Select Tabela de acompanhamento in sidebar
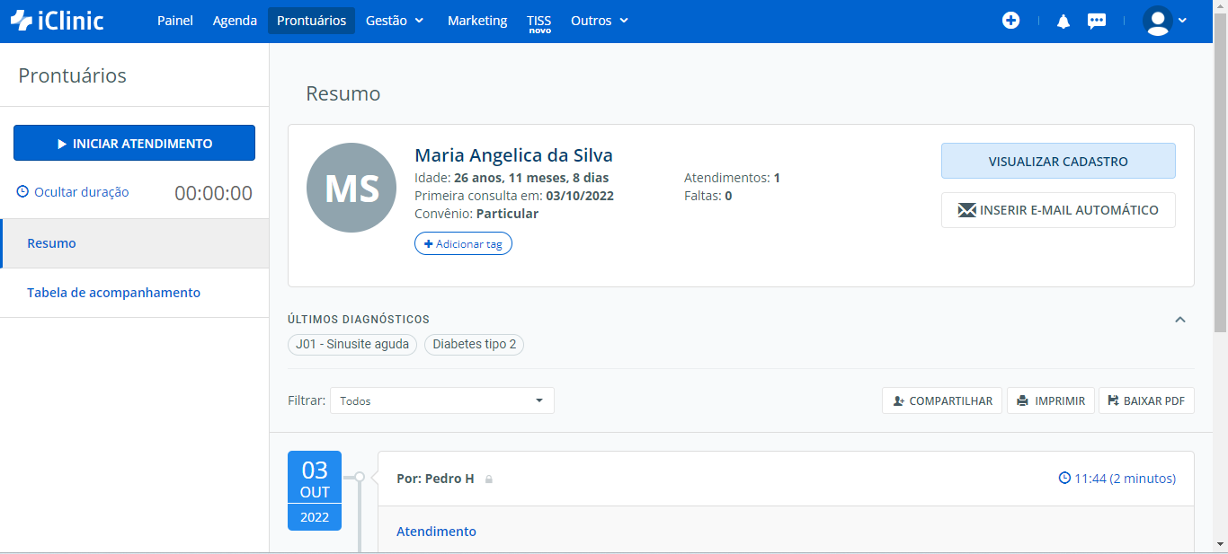The height and width of the screenshot is (554, 1228). pyautogui.click(x=113, y=293)
